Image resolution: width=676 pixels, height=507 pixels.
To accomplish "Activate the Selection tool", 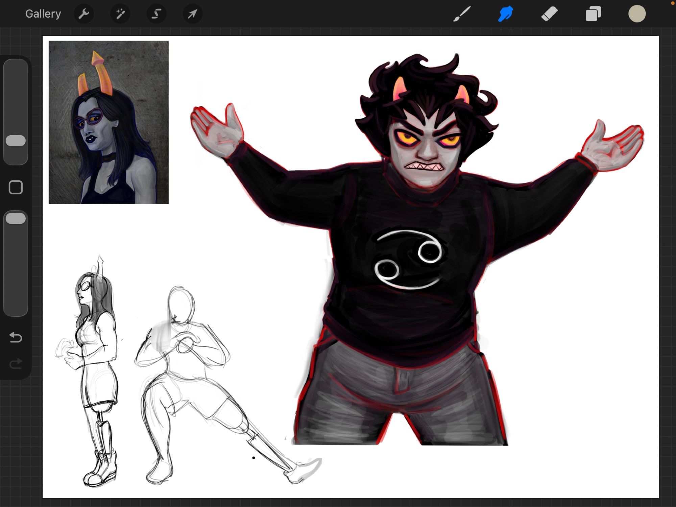I will pos(156,14).
